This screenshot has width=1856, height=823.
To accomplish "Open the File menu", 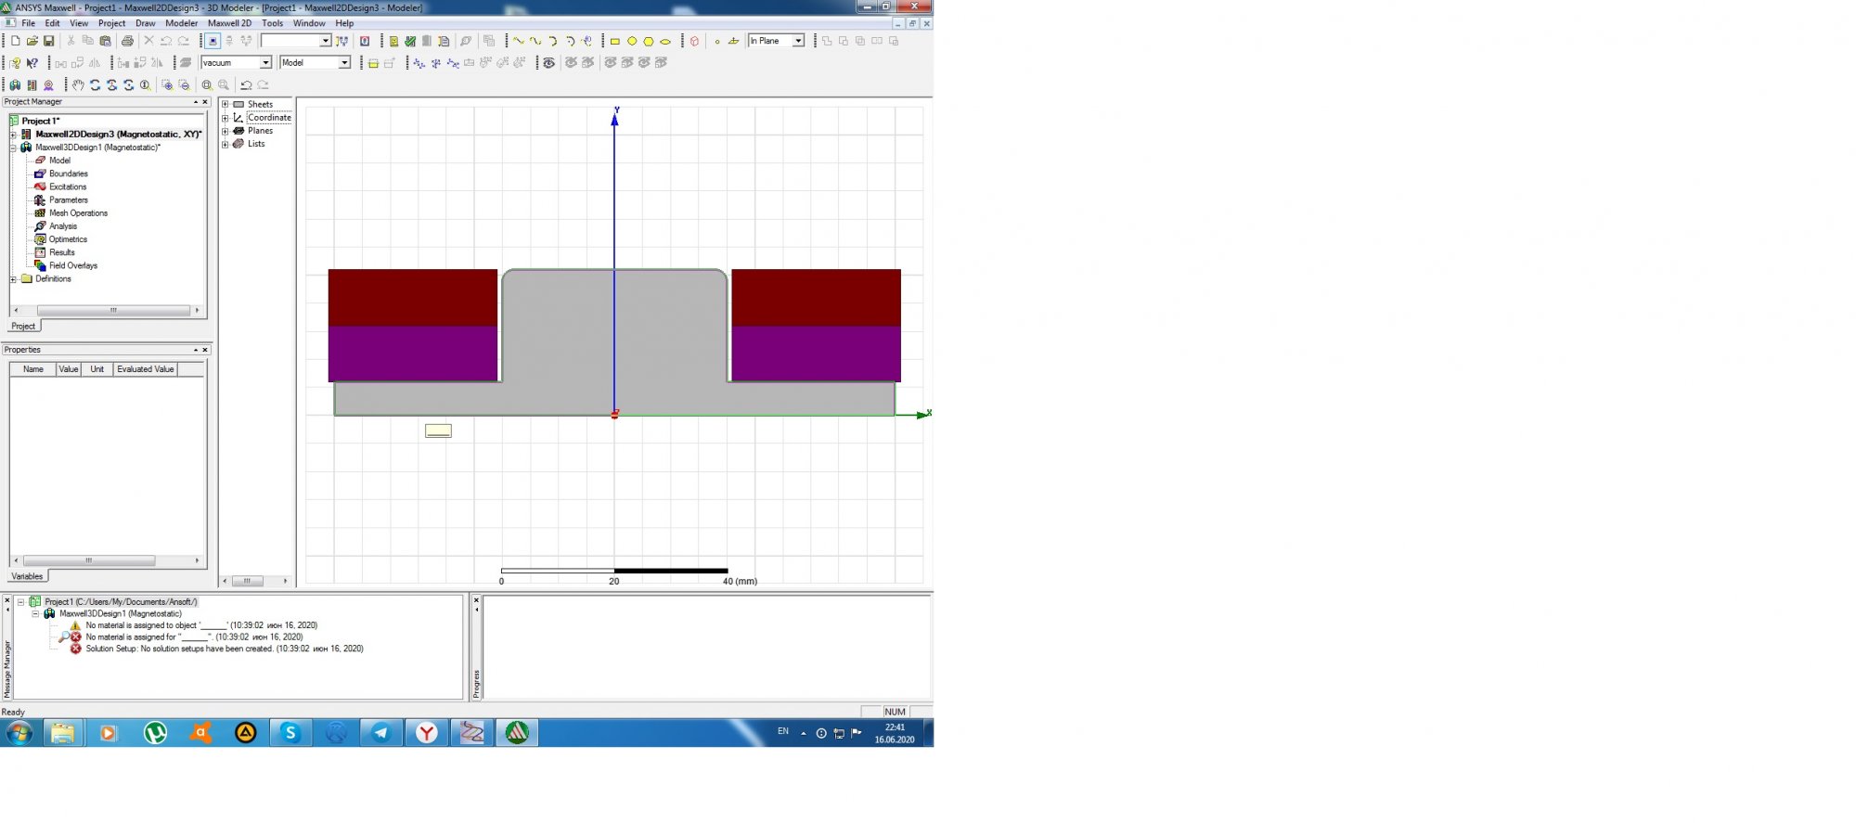I will coord(29,23).
